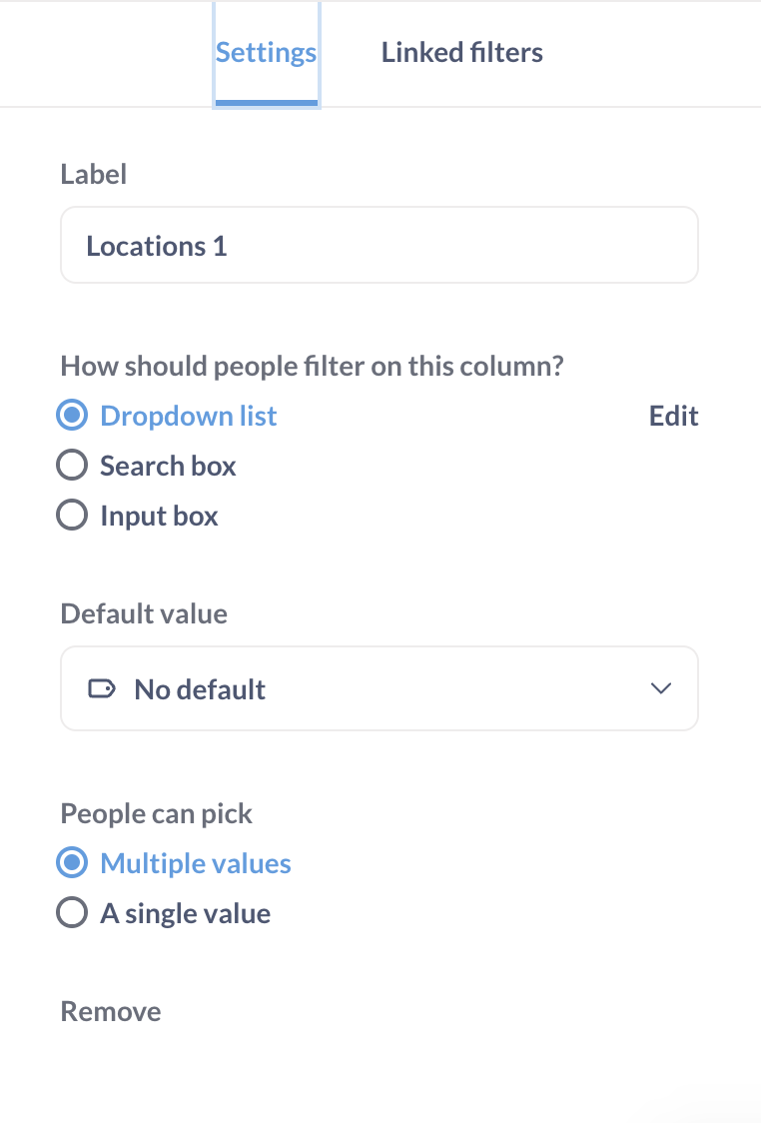761x1123 pixels.
Task: Pick the A single value radio button
Action: click(x=72, y=913)
